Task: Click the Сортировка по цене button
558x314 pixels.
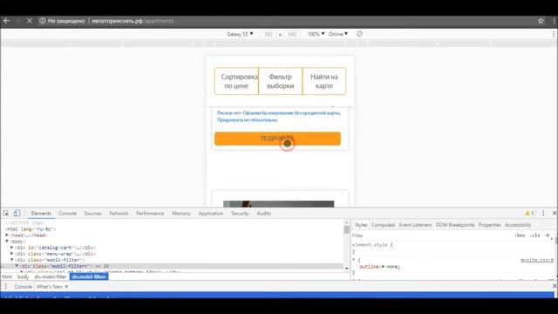Action: click(x=236, y=81)
